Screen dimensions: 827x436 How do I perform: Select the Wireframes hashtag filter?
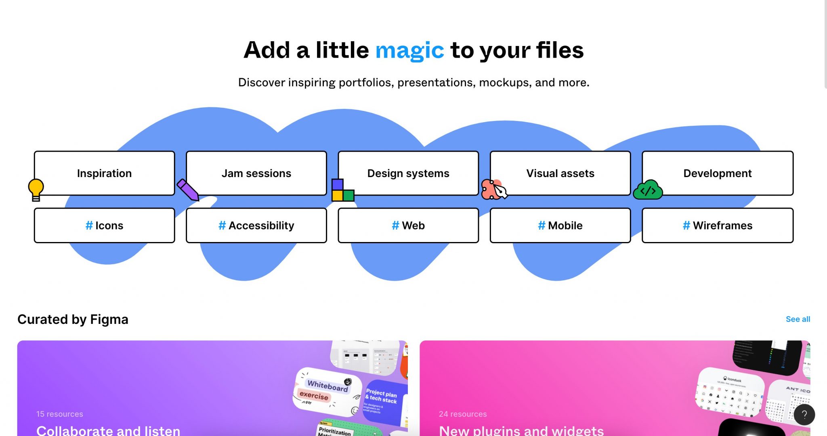(x=718, y=225)
